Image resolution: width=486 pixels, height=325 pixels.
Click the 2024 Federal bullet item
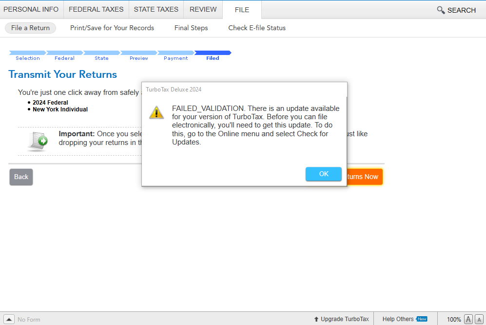pos(50,102)
